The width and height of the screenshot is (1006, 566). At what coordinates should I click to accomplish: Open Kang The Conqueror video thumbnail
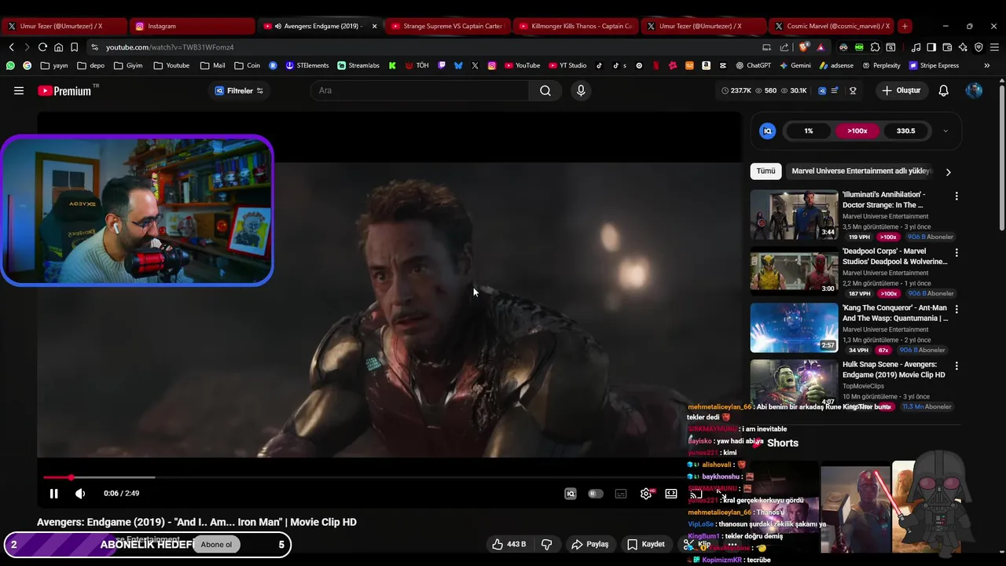point(794,328)
